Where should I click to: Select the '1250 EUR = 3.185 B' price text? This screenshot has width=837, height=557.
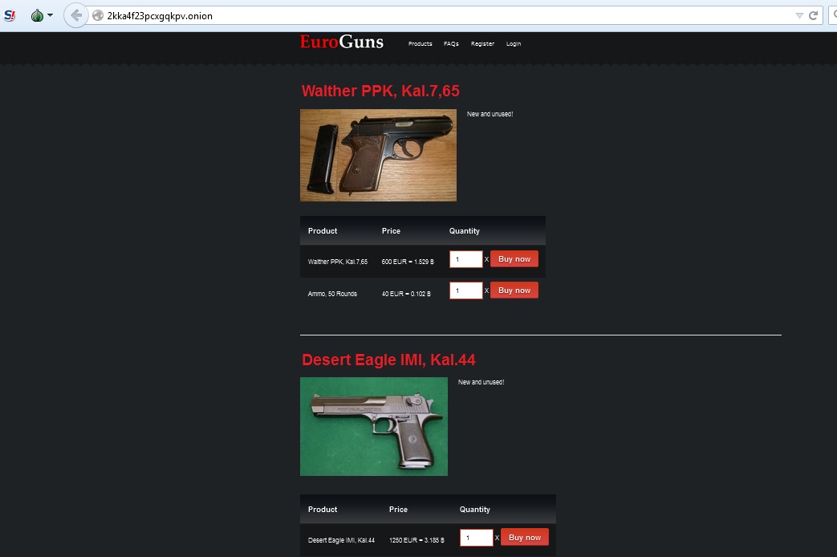pos(417,540)
